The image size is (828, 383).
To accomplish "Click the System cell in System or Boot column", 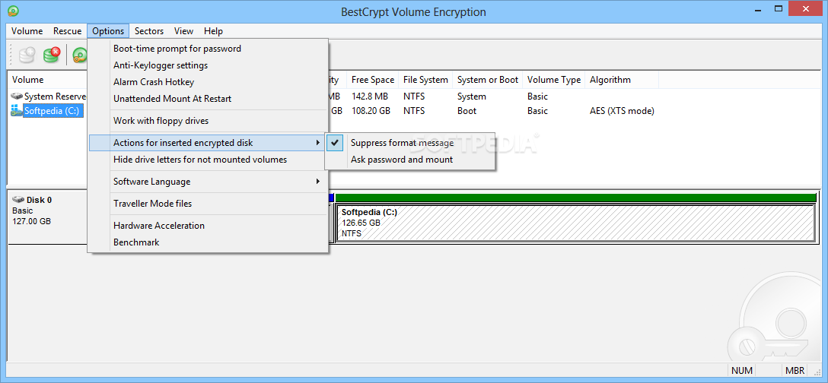I will (x=472, y=97).
